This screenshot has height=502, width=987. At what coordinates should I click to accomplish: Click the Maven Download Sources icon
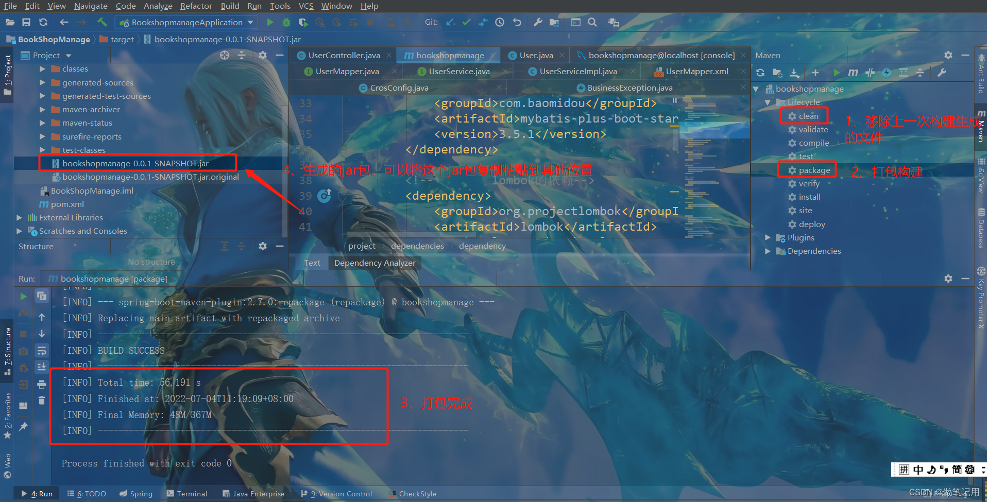click(x=794, y=73)
